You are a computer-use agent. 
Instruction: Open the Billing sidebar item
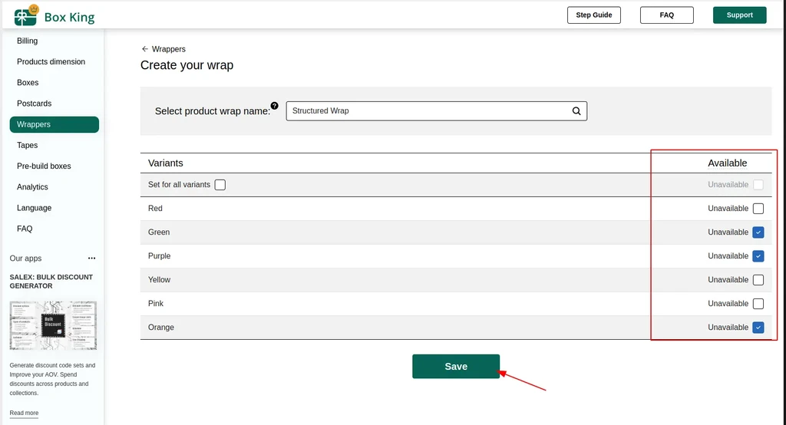[27, 41]
